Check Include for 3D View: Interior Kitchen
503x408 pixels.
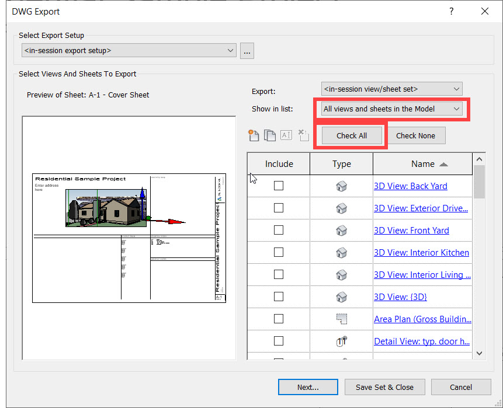279,252
